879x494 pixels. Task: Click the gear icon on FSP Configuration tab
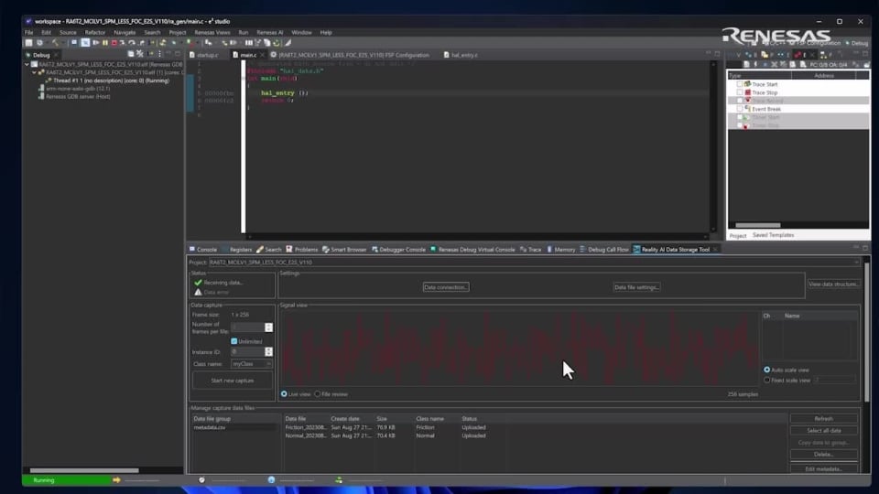coord(274,55)
